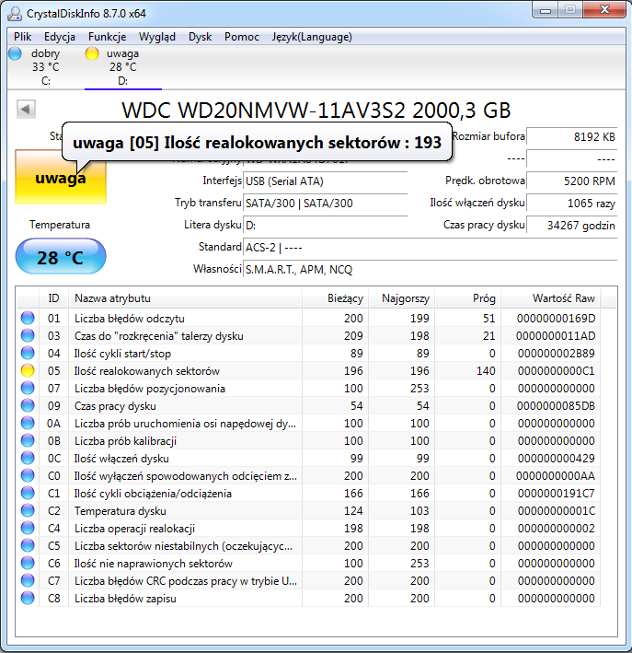Go to previous disk with left arrow
This screenshot has height=653, width=632.
tap(26, 110)
